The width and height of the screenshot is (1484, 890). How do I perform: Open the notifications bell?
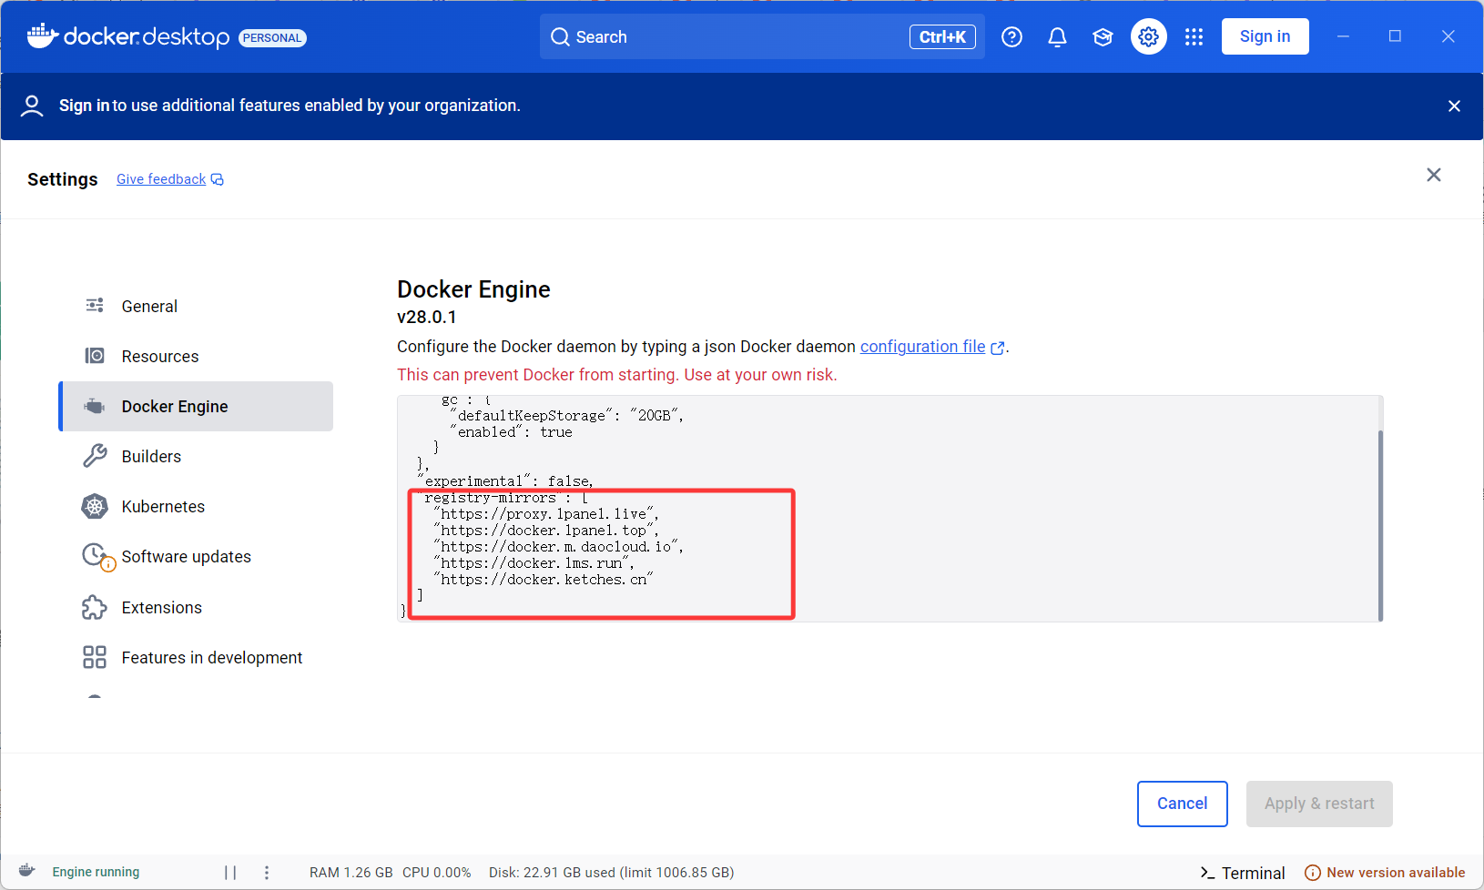[x=1057, y=36]
